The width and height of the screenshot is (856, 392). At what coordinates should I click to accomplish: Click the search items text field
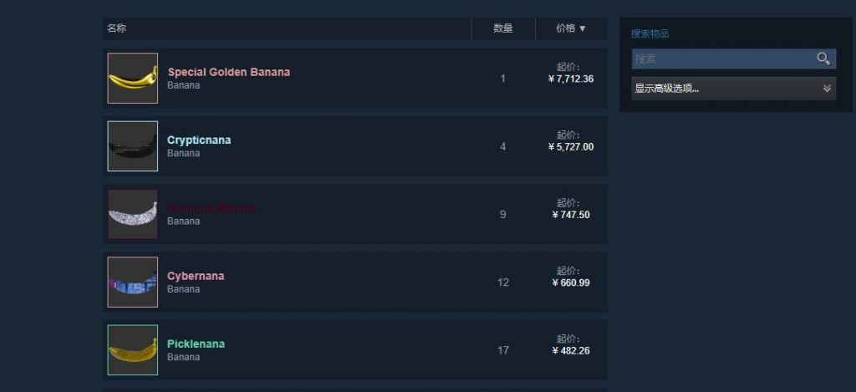pyautogui.click(x=722, y=59)
